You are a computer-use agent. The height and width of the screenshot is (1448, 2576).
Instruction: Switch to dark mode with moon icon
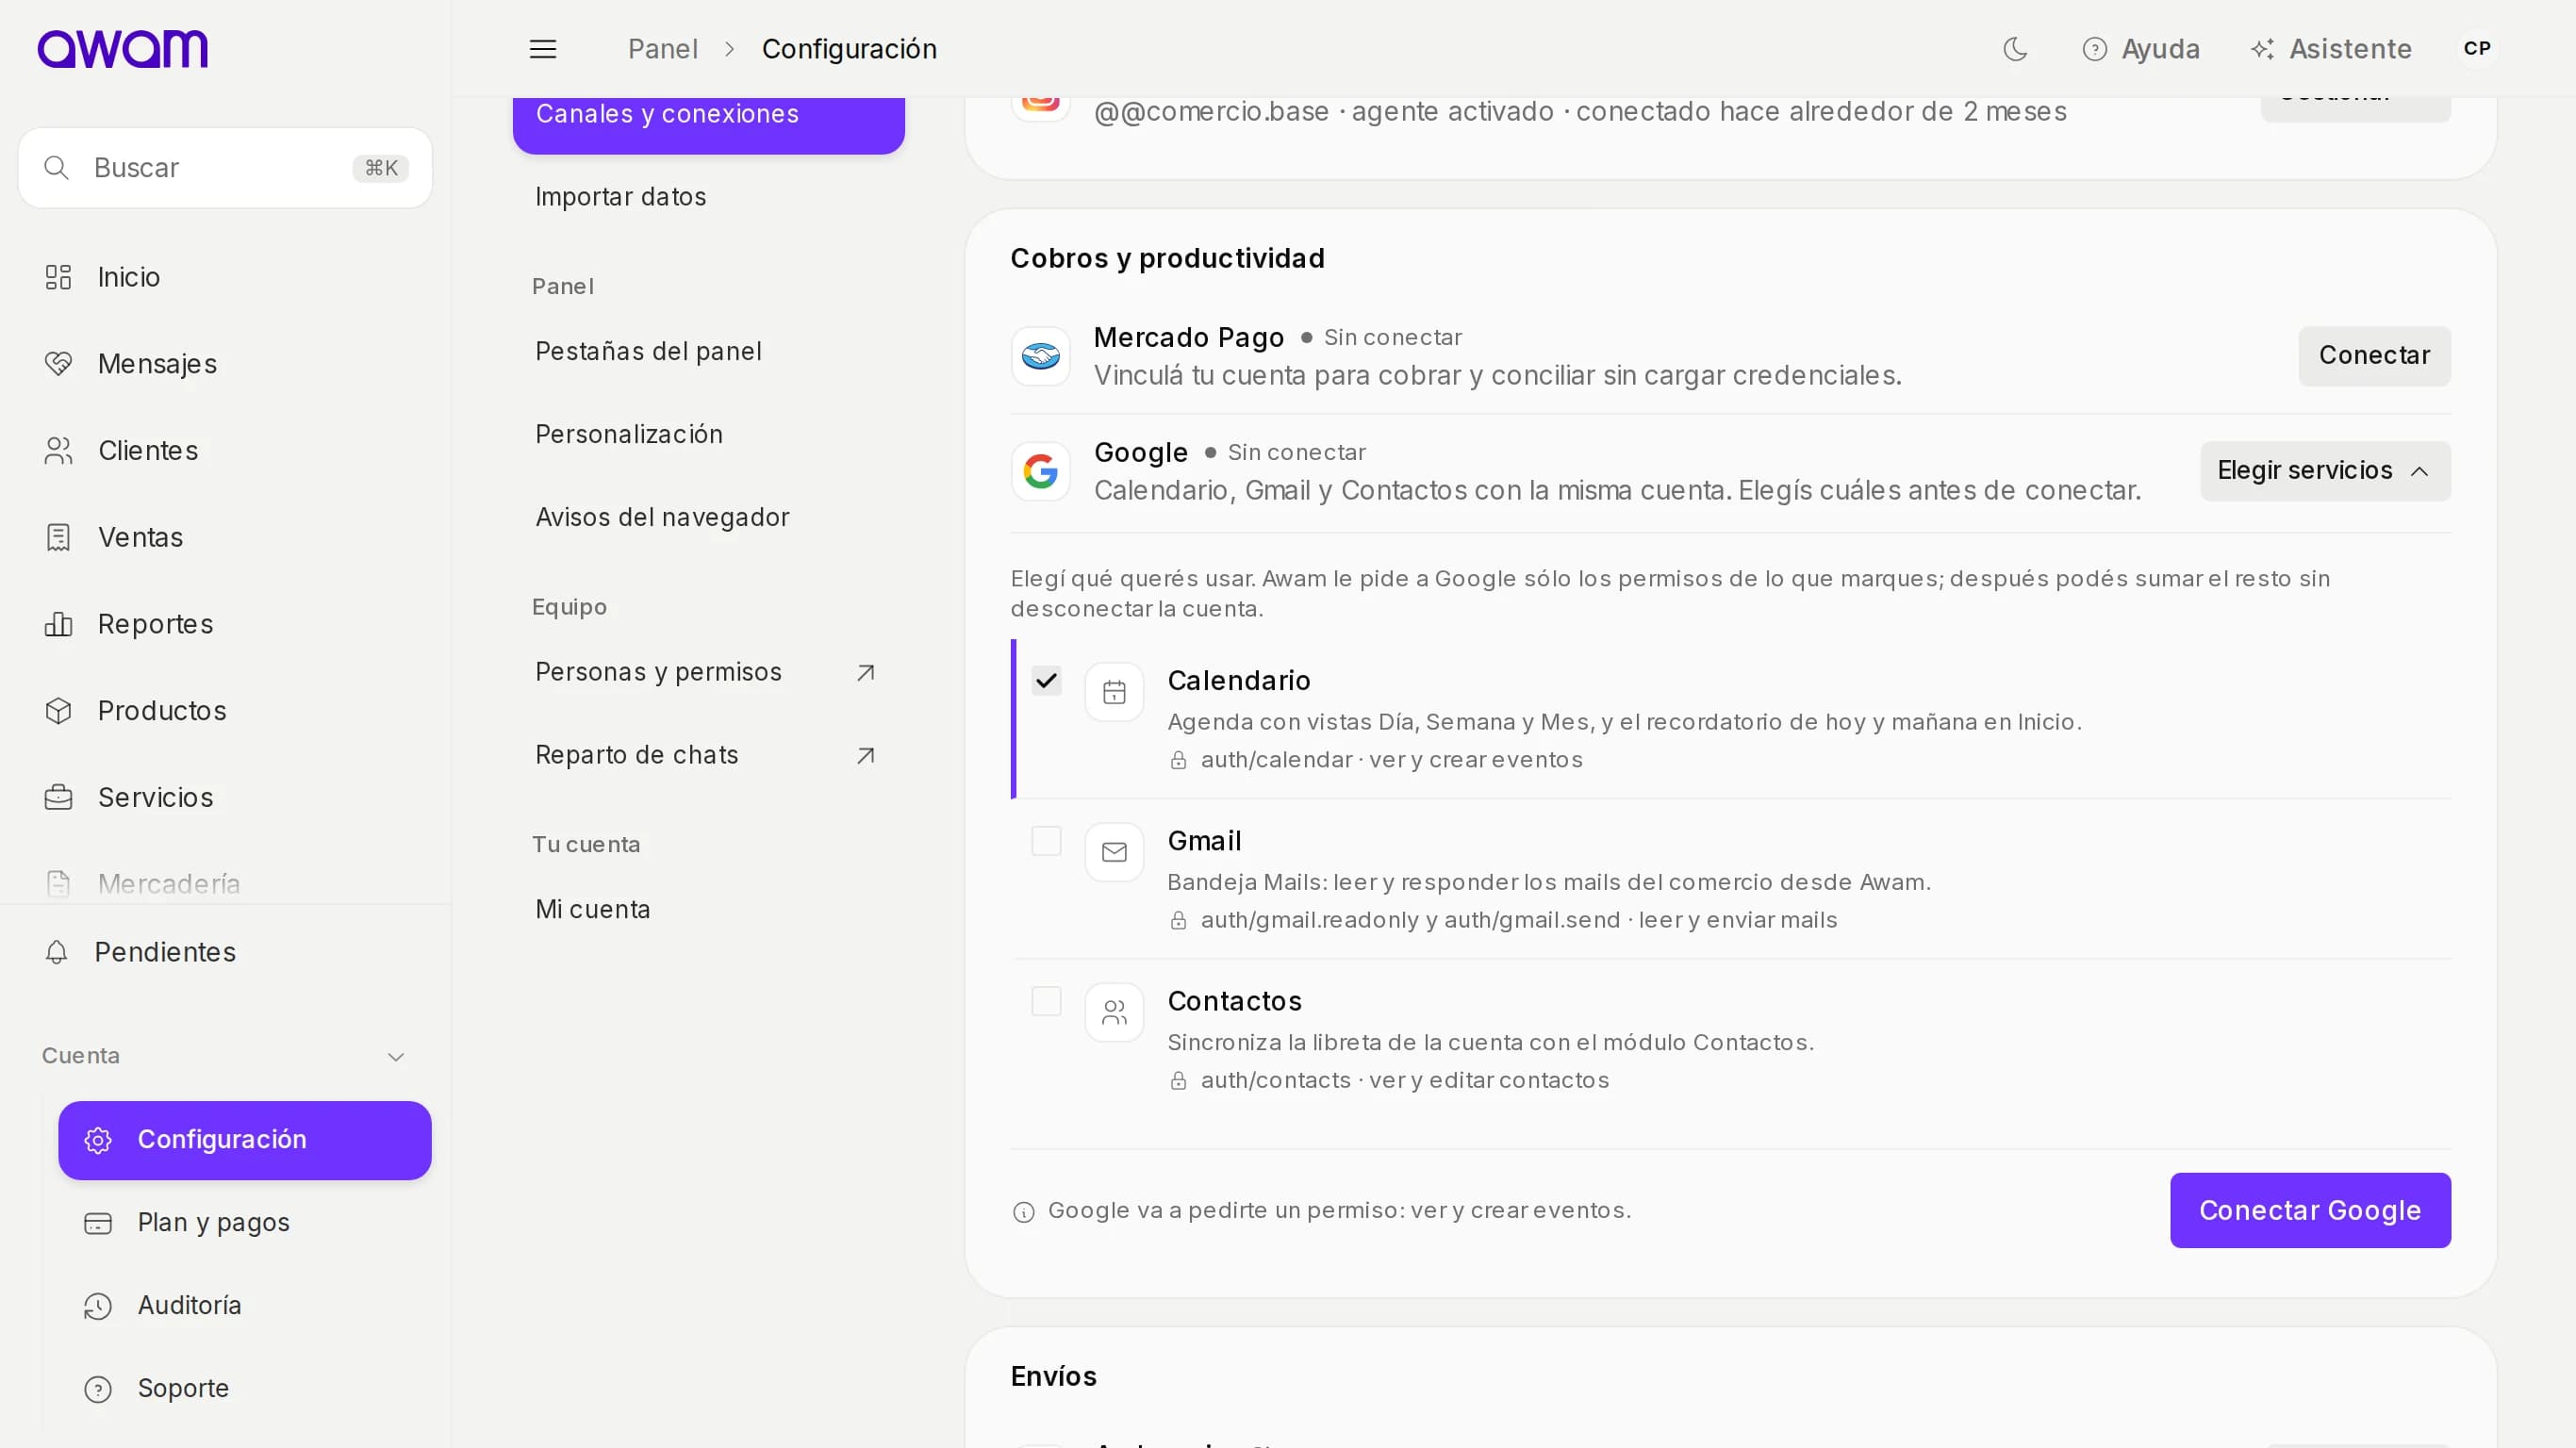pyautogui.click(x=2015, y=48)
